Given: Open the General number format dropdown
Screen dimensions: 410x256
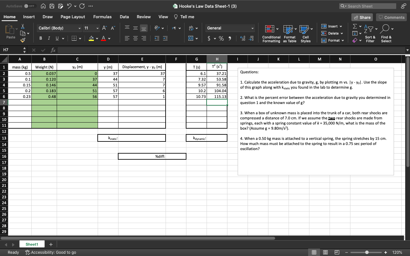Looking at the screenshot, I should tap(230, 28).
